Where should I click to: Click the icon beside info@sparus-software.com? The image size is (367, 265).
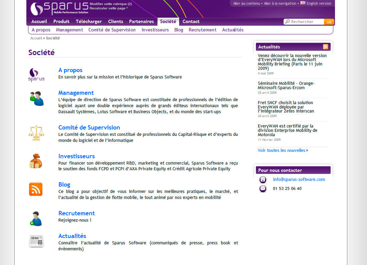(x=263, y=180)
